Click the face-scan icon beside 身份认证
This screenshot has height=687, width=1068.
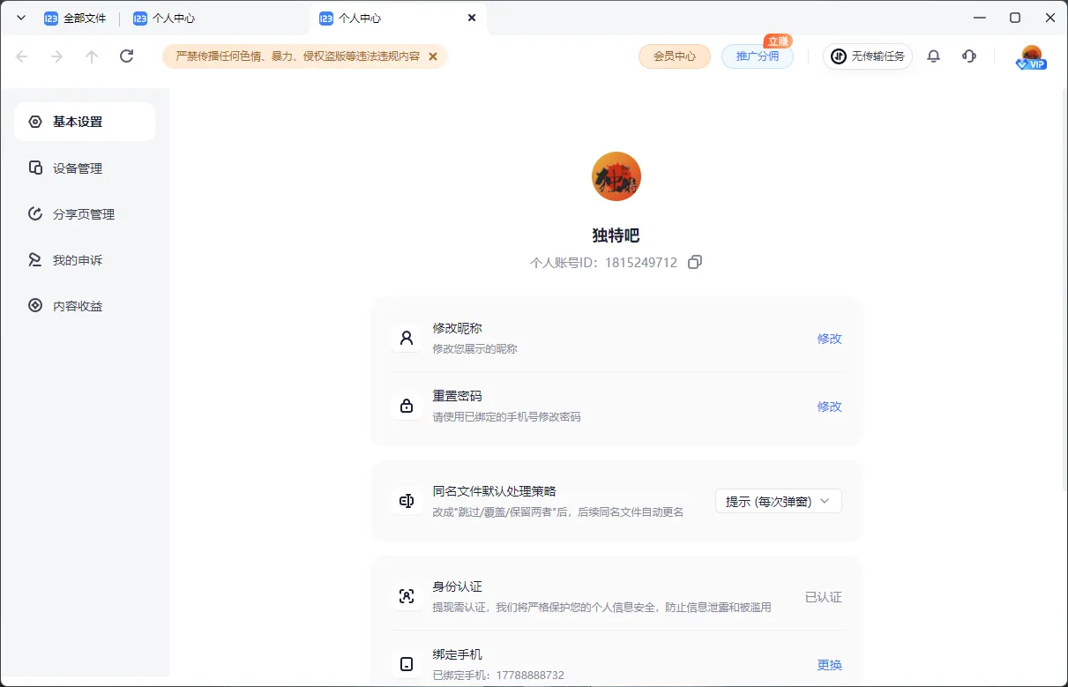(407, 596)
